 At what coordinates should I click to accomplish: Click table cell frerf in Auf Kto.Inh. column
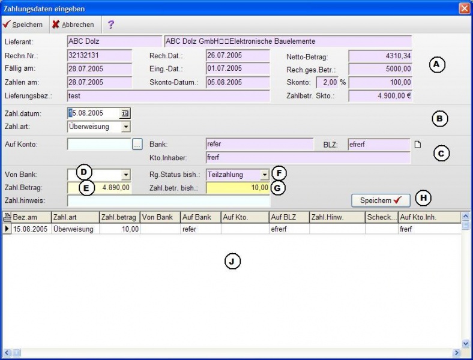pyautogui.click(x=429, y=229)
